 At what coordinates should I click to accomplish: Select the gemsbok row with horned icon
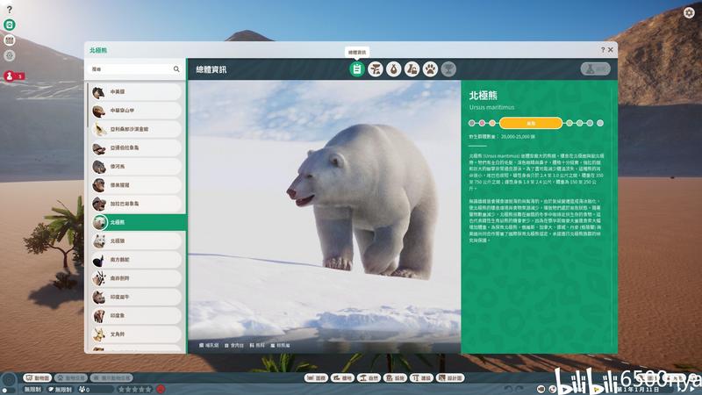pos(136,278)
